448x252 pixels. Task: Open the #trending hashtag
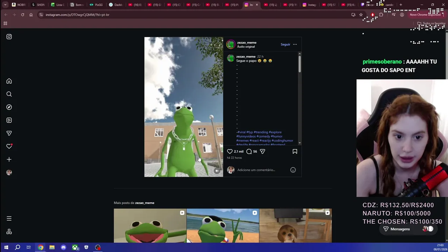(261, 132)
